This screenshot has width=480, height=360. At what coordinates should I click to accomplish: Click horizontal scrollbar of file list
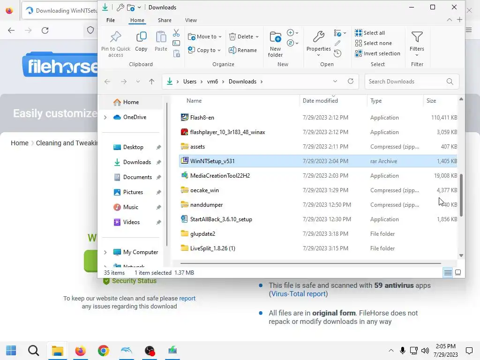pos(311,263)
